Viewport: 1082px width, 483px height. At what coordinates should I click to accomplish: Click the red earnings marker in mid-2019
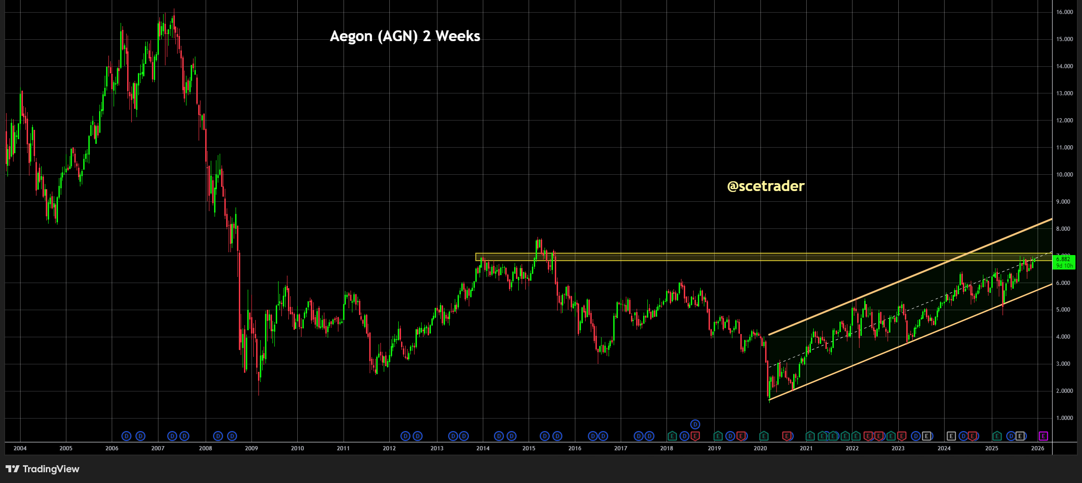click(741, 436)
